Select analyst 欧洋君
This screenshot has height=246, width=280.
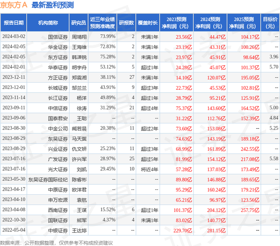point(79,190)
